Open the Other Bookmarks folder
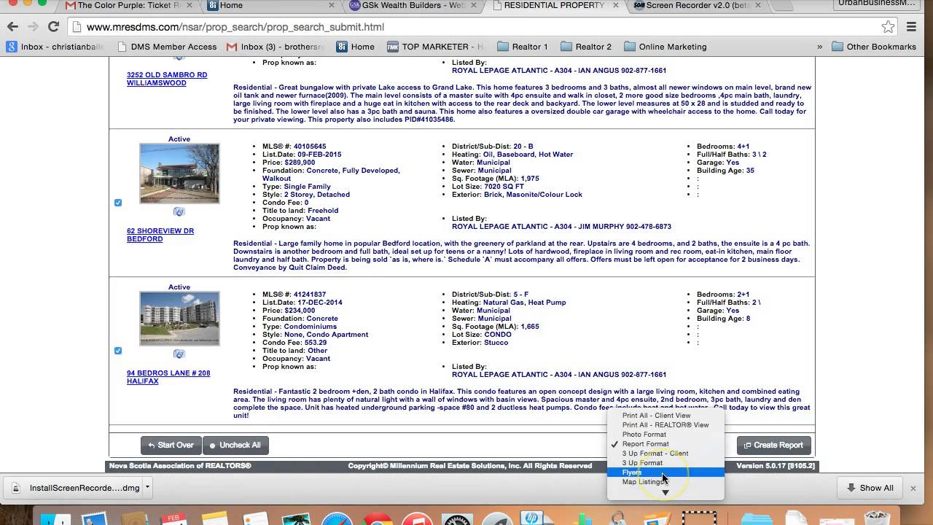 point(874,47)
